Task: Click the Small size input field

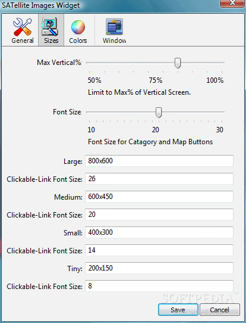Action: point(159,232)
